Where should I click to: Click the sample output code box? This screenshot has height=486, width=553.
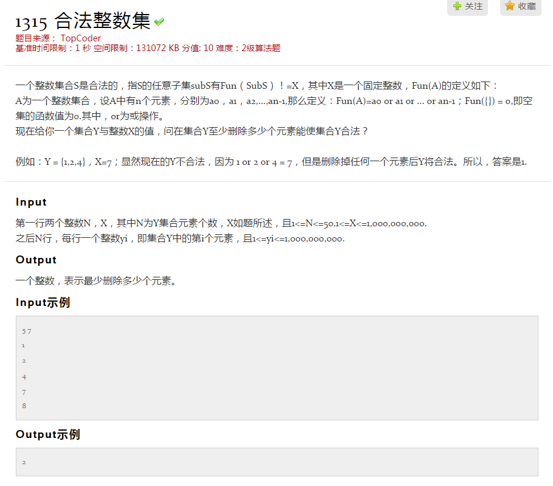pyautogui.click(x=277, y=462)
